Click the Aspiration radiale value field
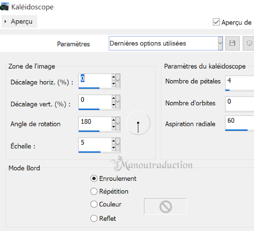The image size is (254, 231). (240, 122)
